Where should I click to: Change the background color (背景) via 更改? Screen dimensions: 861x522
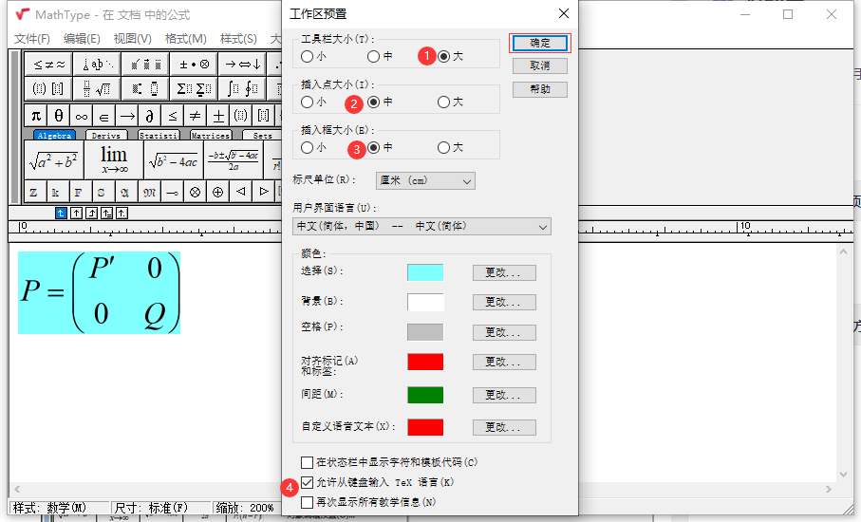click(504, 303)
